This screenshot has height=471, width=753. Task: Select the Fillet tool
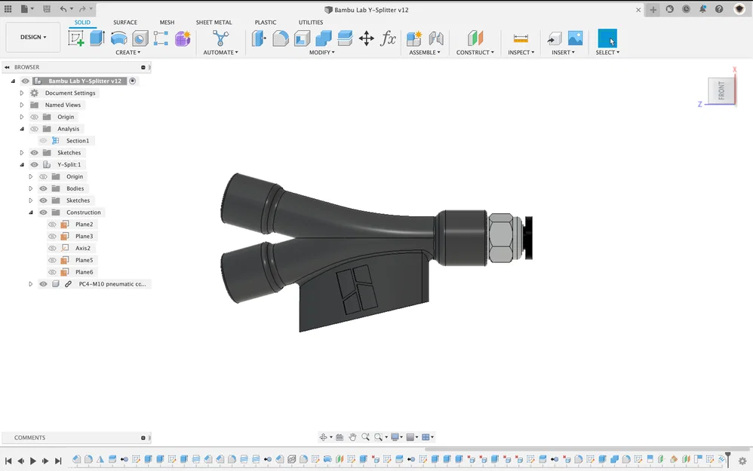coord(281,38)
